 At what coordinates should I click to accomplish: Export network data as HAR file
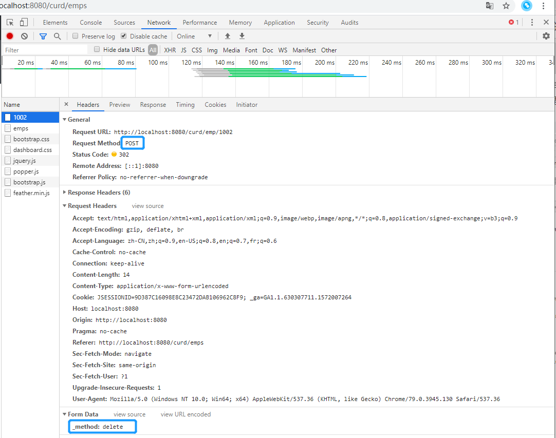242,36
